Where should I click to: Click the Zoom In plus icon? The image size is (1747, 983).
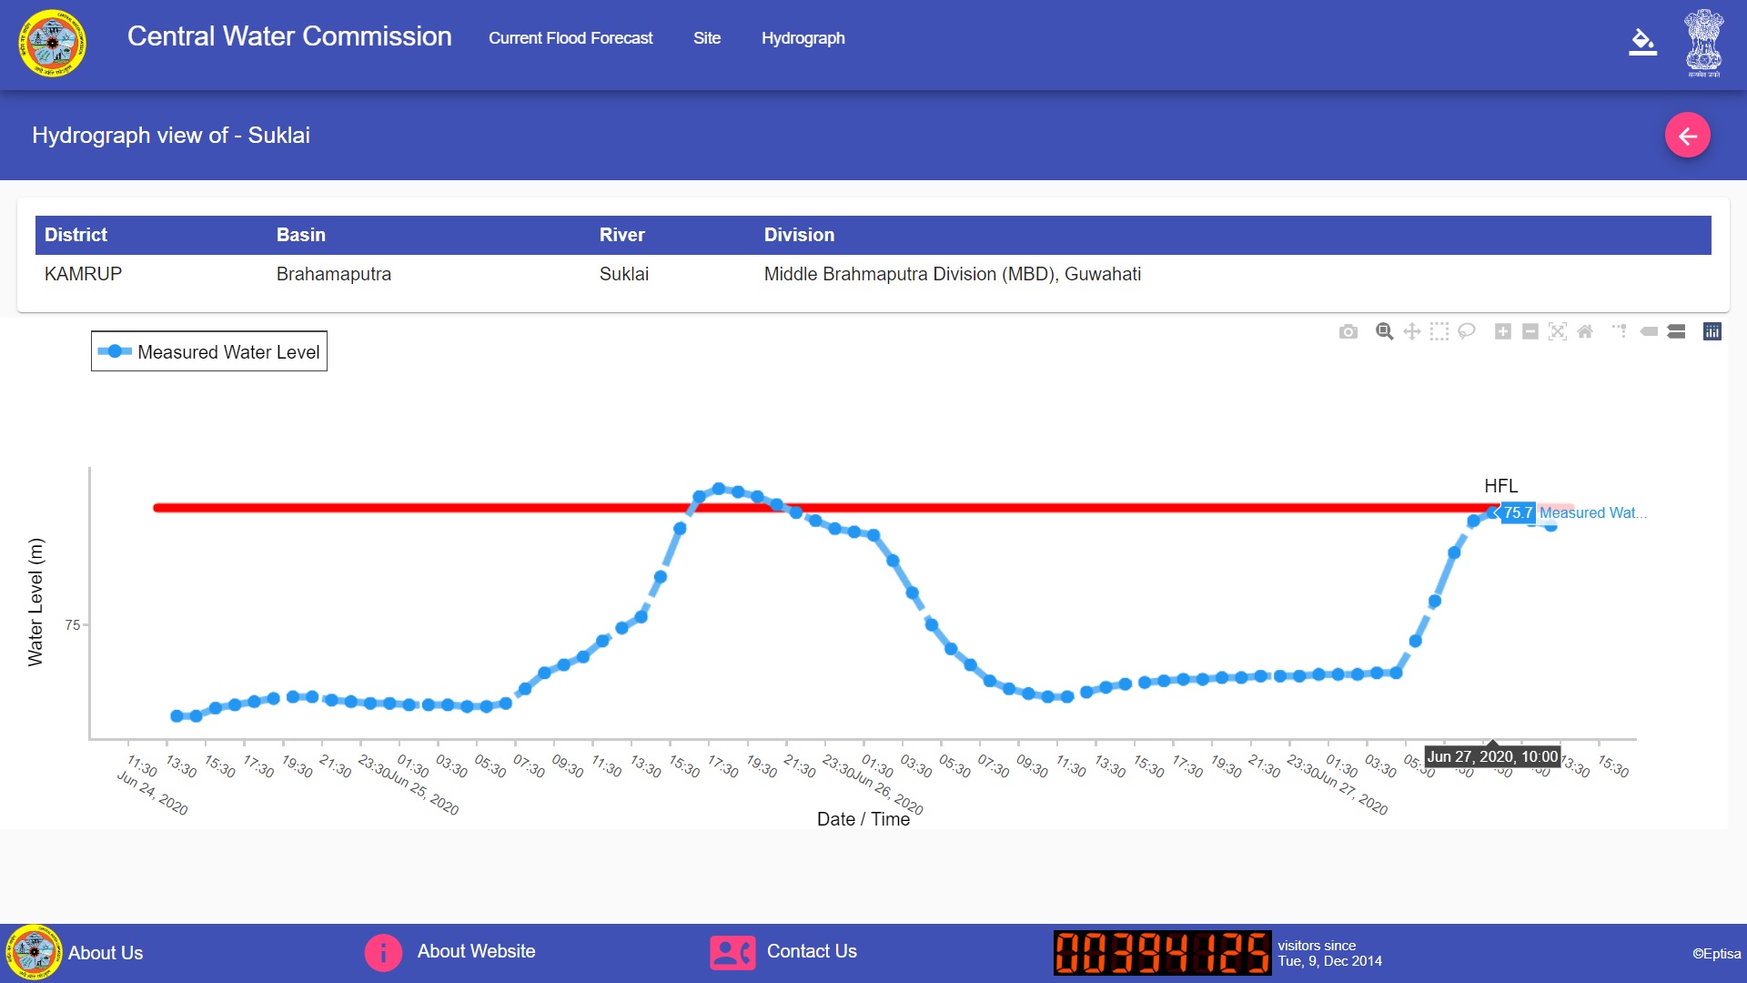[x=1503, y=331]
